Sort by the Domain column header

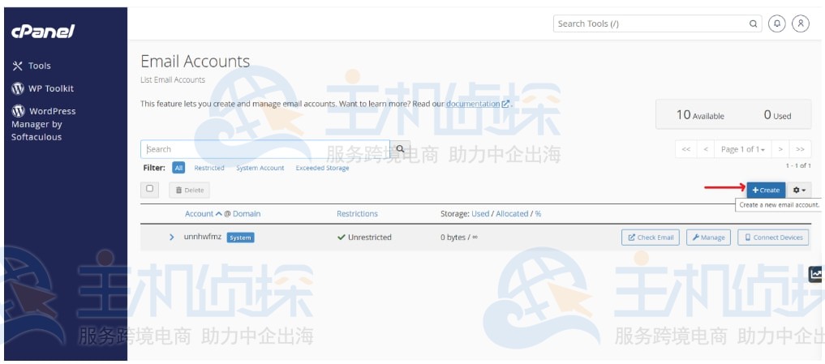tap(247, 213)
